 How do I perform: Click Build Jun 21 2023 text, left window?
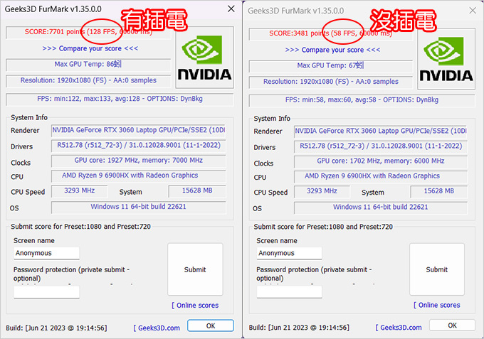pos(56,328)
